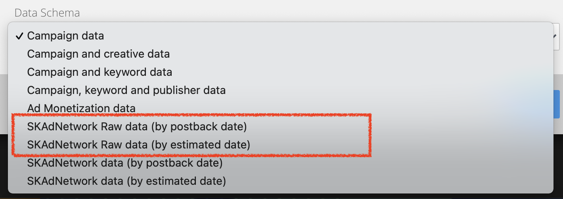Select Campaign and keyword data

[100, 72]
